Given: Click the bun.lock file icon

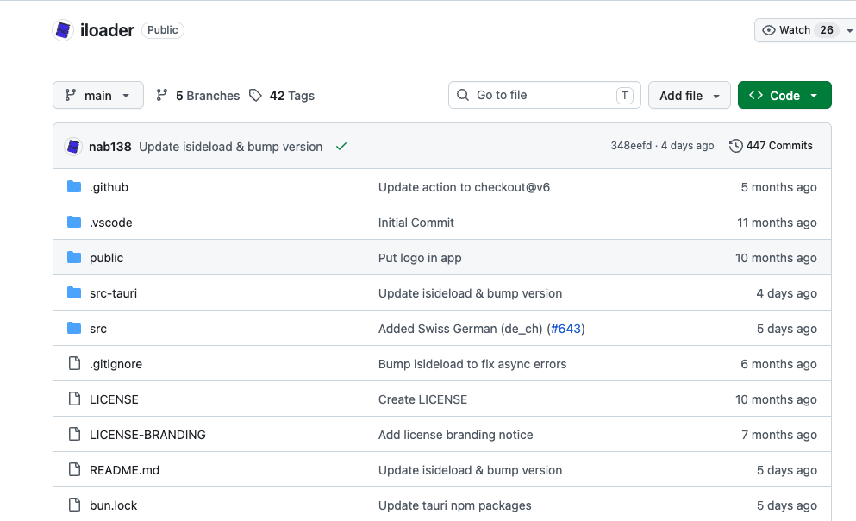Looking at the screenshot, I should tap(75, 505).
